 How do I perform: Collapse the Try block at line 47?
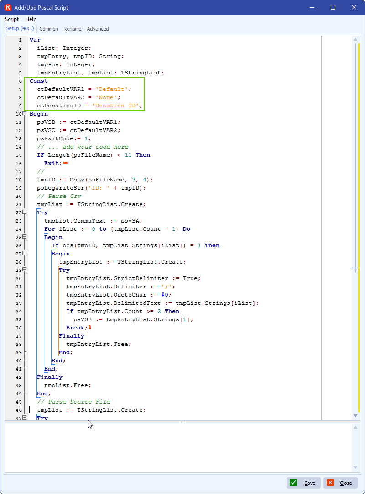[25, 418]
